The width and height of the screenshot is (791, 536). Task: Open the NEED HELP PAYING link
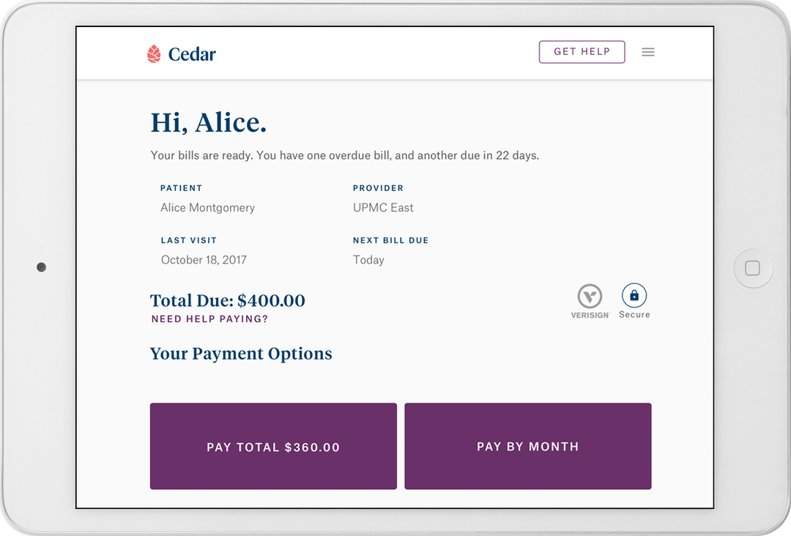click(209, 319)
